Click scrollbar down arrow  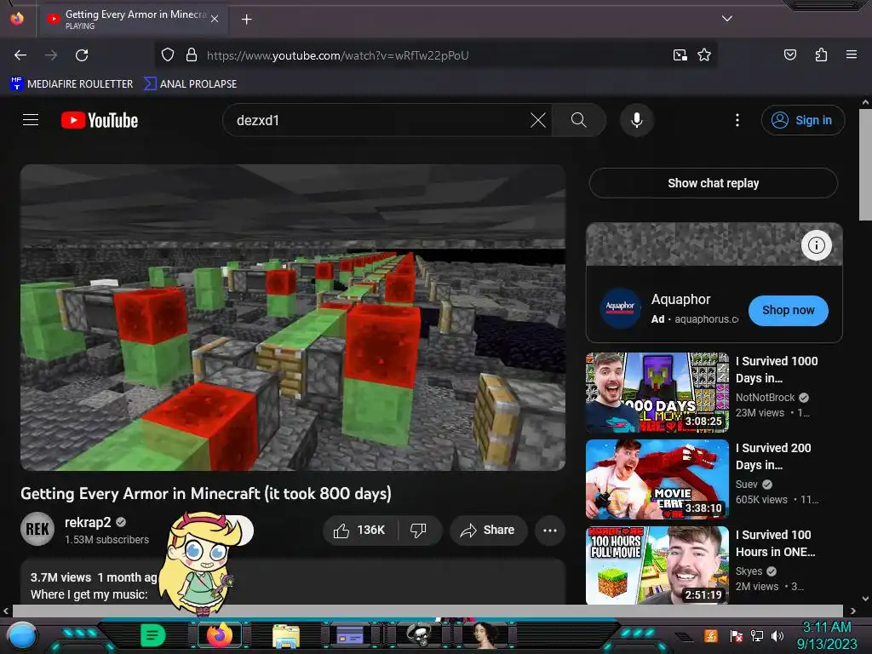865,599
